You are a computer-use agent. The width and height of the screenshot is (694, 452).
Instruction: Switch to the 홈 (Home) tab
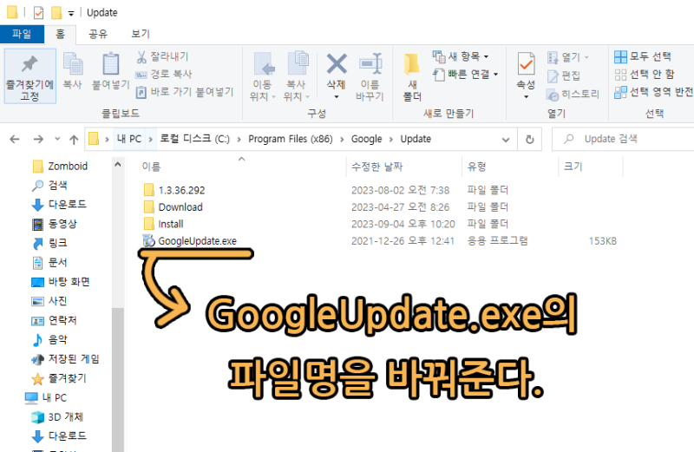coord(60,34)
